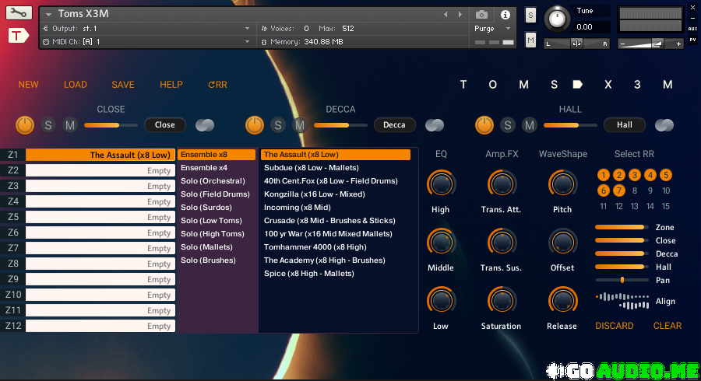Open the Decca mic output selector
The height and width of the screenshot is (381, 701).
pyautogui.click(x=394, y=125)
